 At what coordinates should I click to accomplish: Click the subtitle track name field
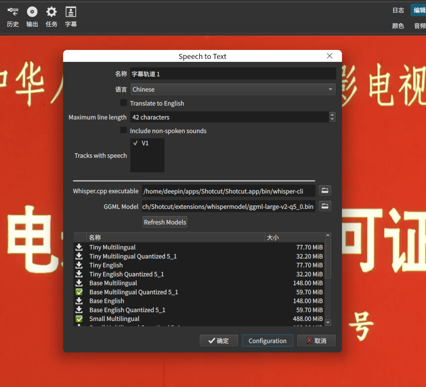click(233, 74)
